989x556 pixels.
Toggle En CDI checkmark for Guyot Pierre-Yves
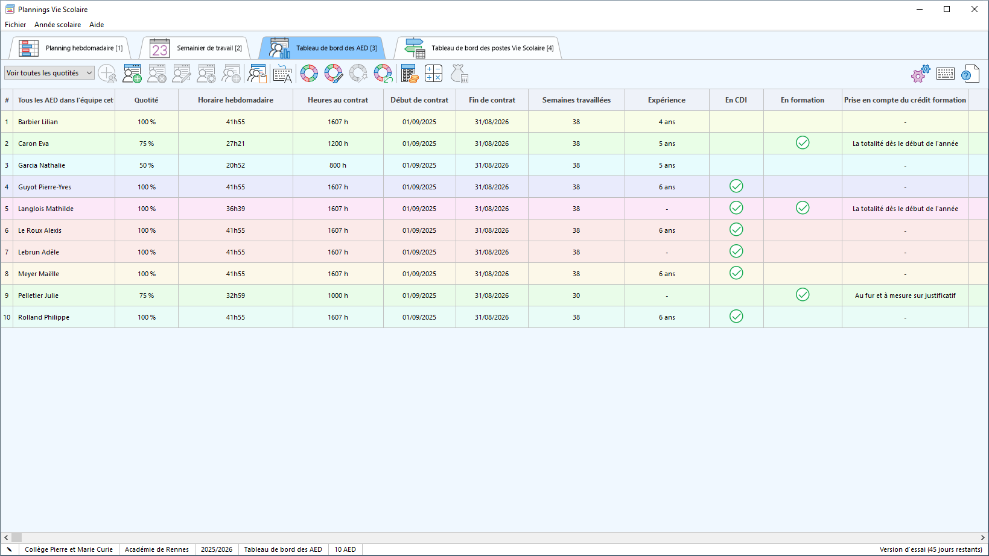tap(736, 186)
